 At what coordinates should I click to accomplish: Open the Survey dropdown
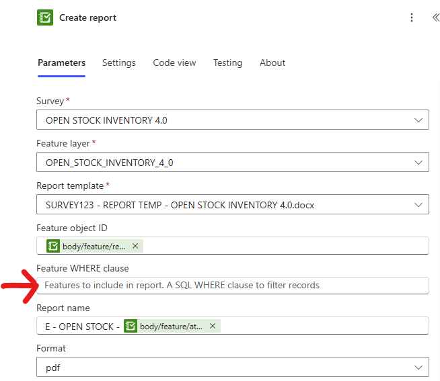coord(233,120)
